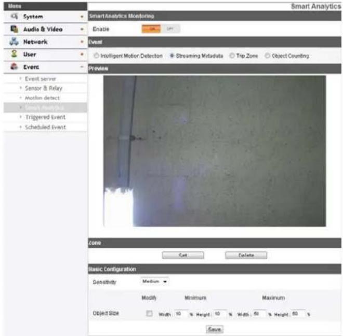This screenshot has height=336, width=343.
Task: Open the Triggered Event page
Action: point(45,117)
